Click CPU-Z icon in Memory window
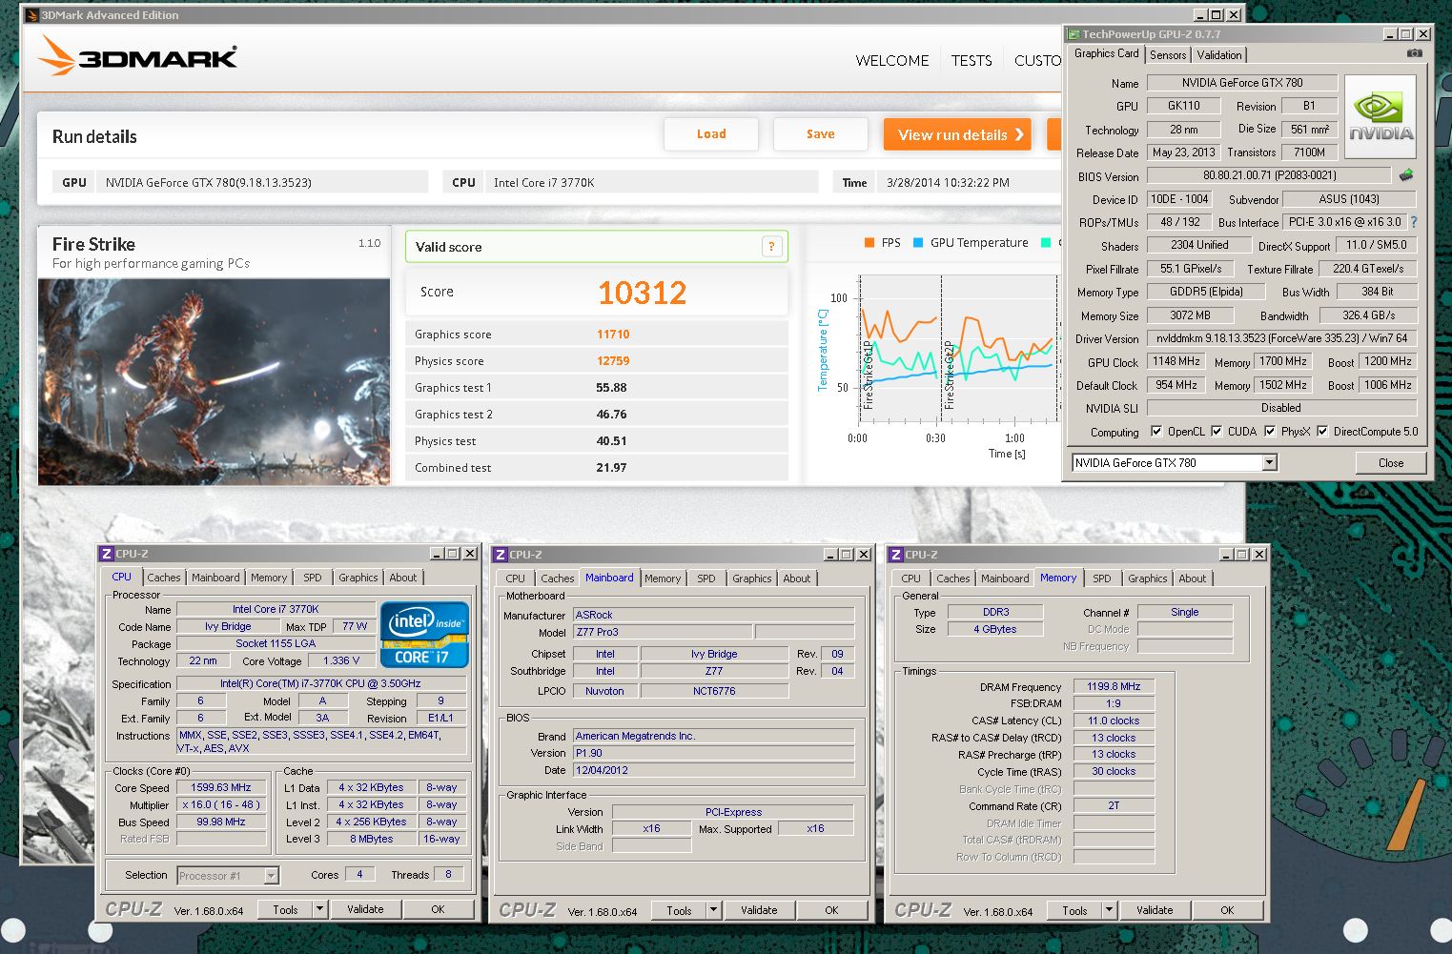 click(896, 554)
